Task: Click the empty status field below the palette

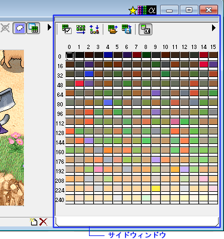Action: point(137,222)
